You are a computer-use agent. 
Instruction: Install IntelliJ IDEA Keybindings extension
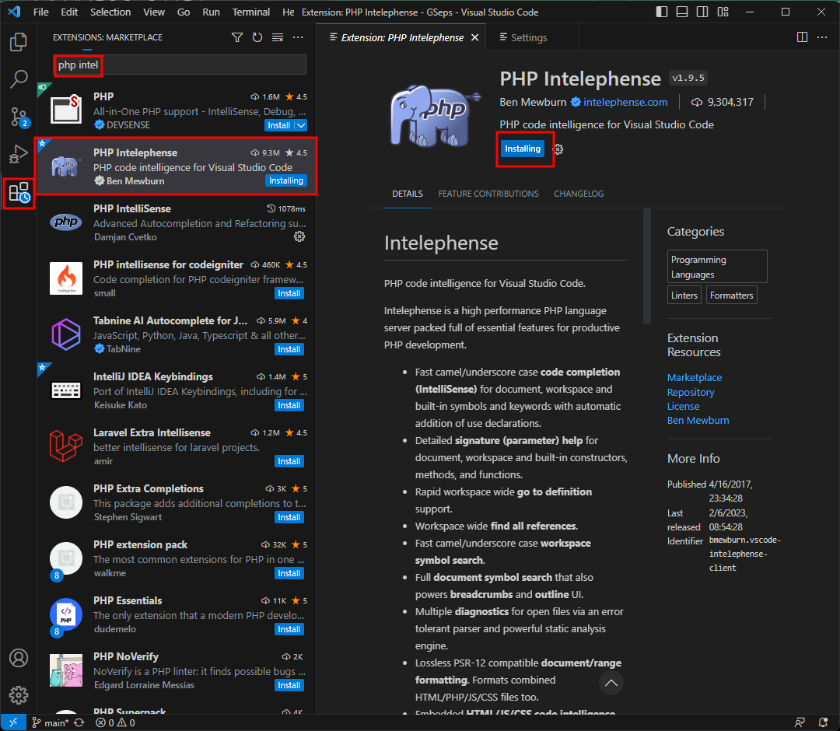tap(289, 405)
